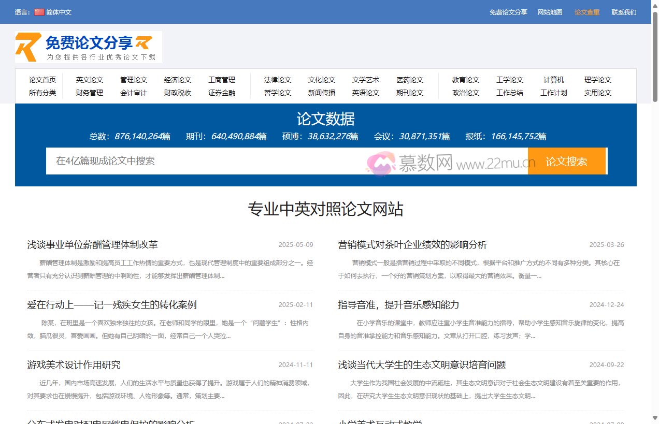Browse 所有分类 categories

click(42, 93)
